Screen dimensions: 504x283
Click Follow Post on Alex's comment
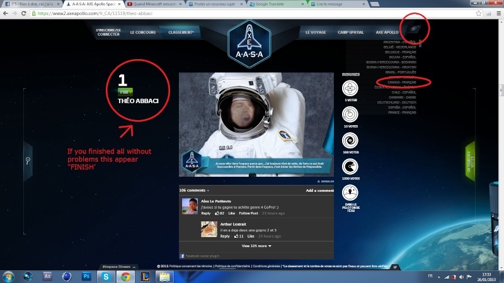248,213
